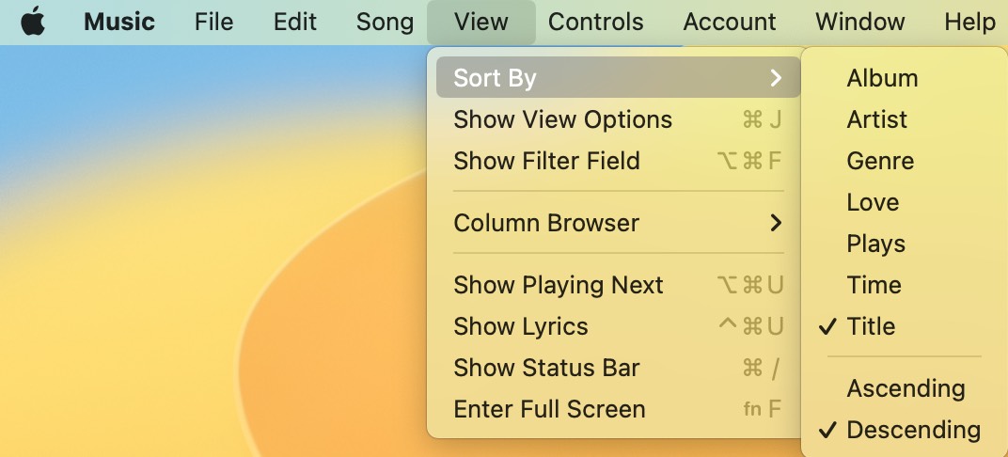Choose Show Playing Next
This screenshot has width=1008, height=457.
click(559, 285)
